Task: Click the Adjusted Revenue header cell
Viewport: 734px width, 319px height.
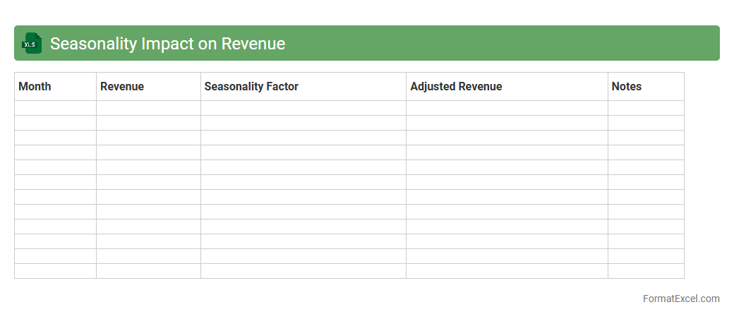Action: click(x=506, y=87)
